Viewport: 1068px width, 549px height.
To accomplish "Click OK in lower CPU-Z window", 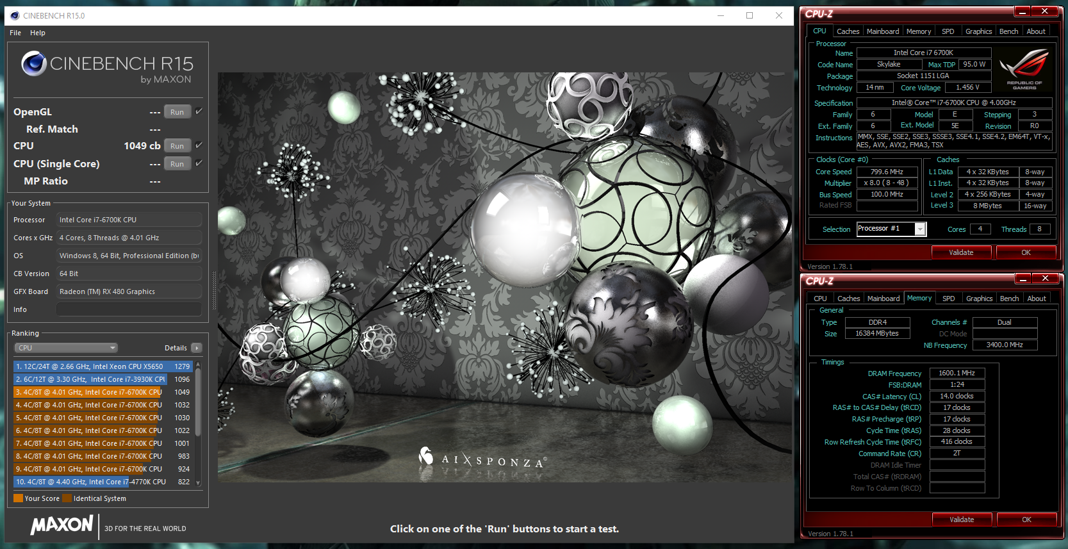I will point(1026,520).
